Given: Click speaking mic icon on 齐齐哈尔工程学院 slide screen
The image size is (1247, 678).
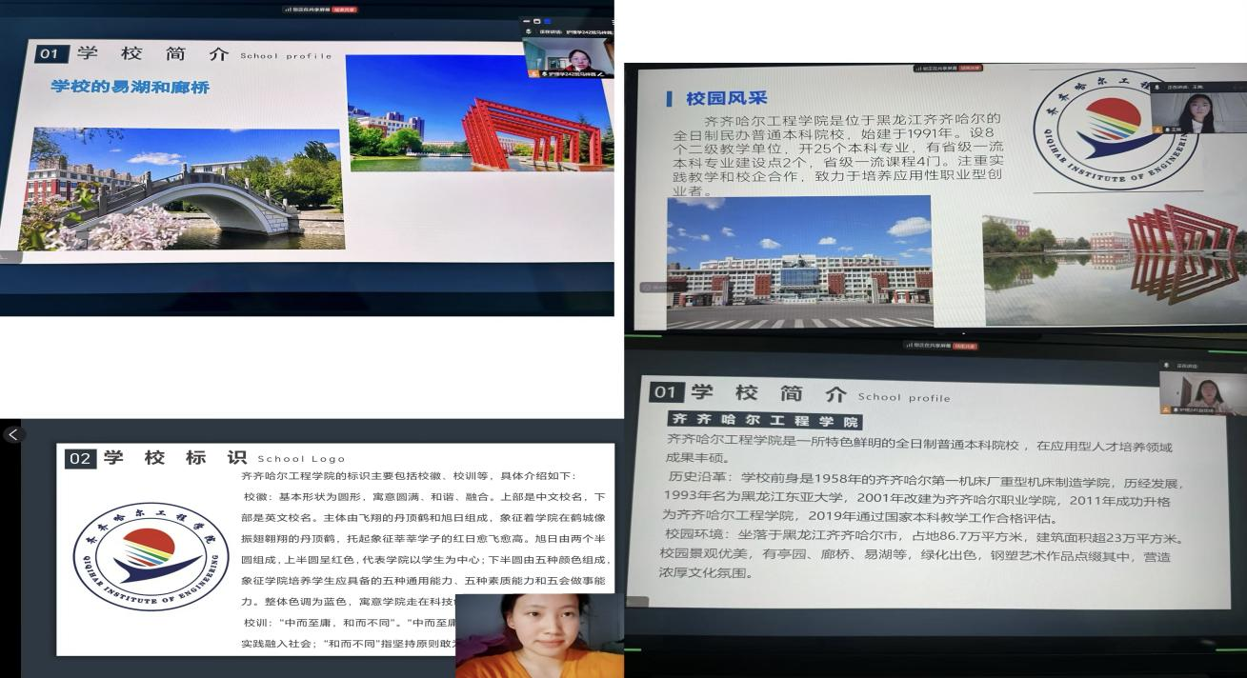Looking at the screenshot, I should coord(1165,366).
